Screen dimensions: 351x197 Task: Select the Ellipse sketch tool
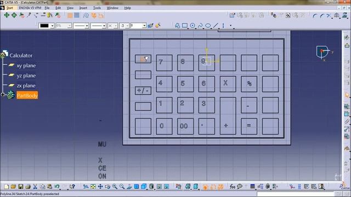pyautogui.click(x=208, y=26)
